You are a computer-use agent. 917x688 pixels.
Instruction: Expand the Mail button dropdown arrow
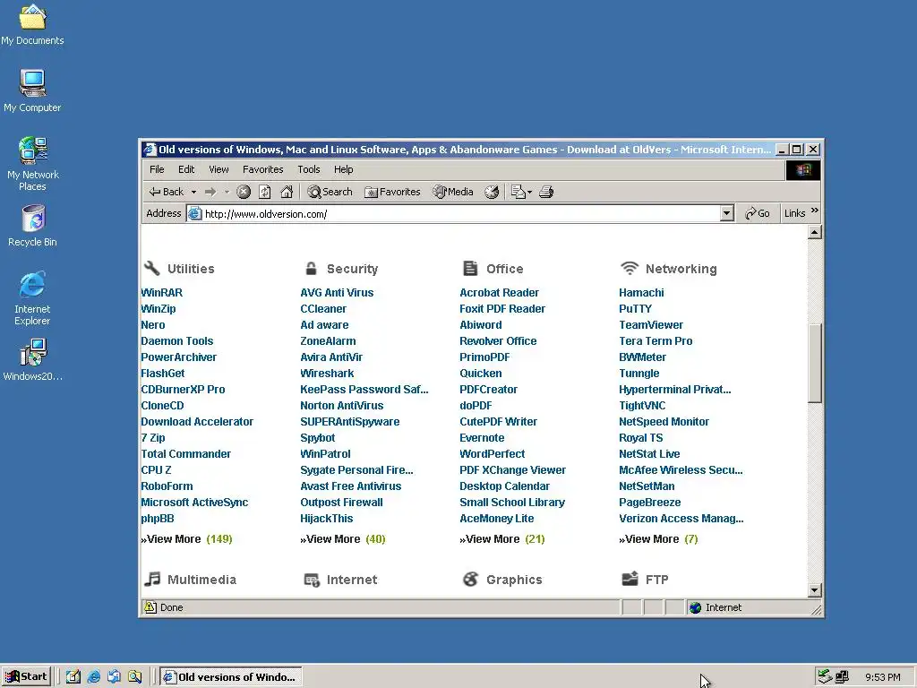click(x=529, y=192)
